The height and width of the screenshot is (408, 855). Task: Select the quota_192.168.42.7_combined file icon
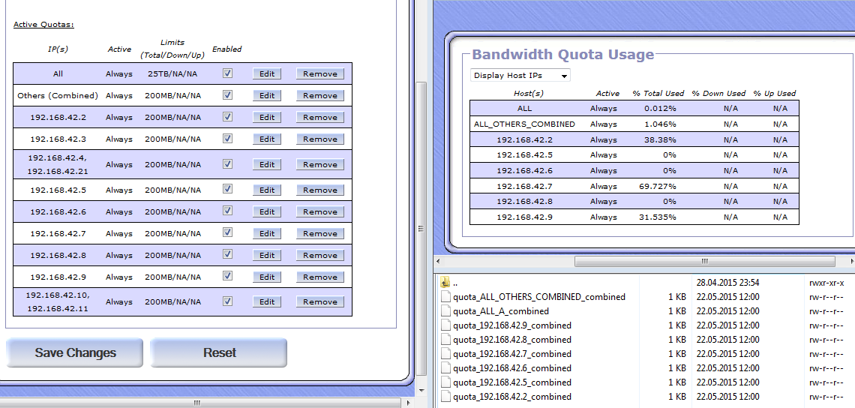coord(445,354)
